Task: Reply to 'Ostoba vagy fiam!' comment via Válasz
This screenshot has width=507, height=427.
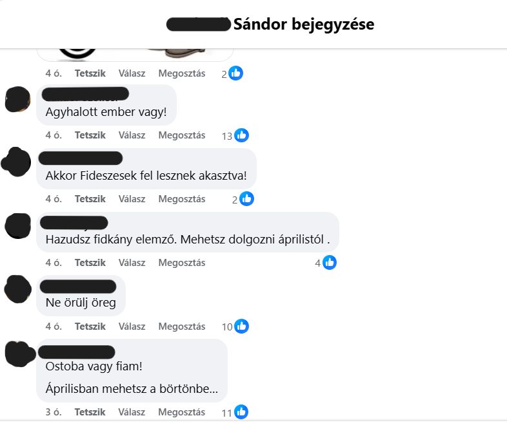Action: [132, 412]
